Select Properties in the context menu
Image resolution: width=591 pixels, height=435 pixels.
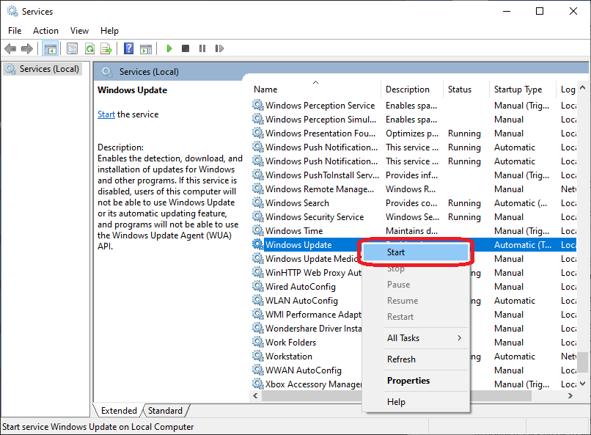[x=408, y=381]
